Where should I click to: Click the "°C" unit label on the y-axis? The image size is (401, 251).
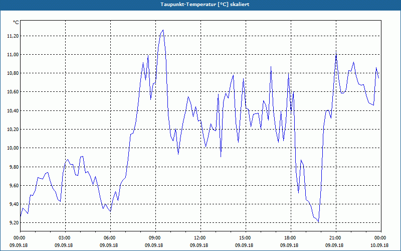[x=16, y=23]
